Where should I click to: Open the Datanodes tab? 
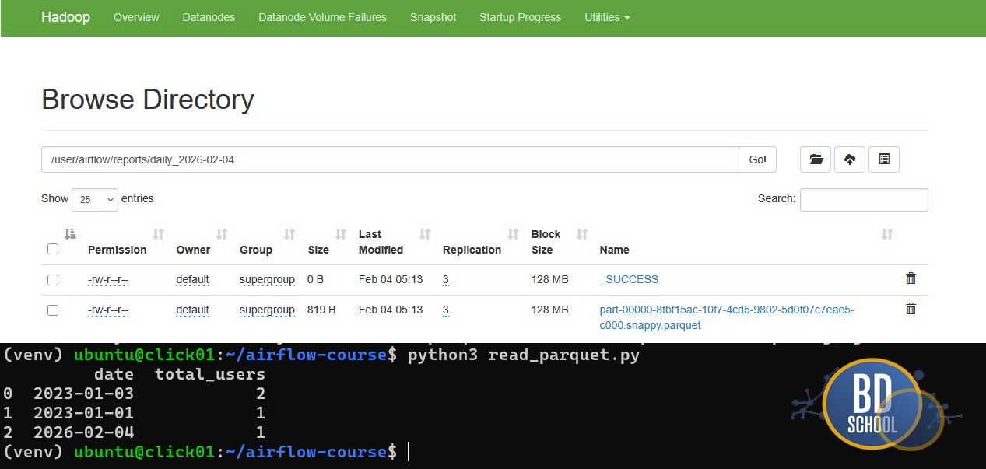pyautogui.click(x=209, y=17)
